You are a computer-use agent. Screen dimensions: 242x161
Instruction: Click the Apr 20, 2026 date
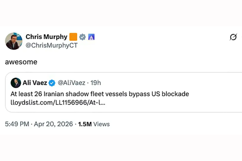[x=53, y=124]
